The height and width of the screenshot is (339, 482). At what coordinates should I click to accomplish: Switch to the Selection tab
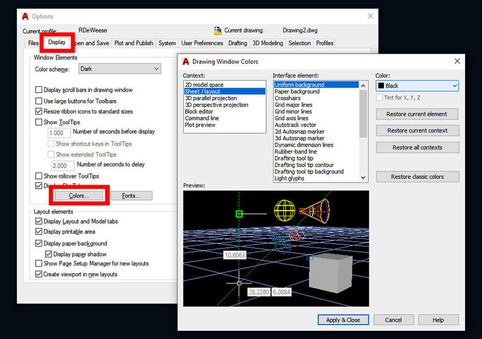(x=299, y=43)
